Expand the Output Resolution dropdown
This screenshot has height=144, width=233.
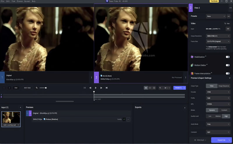(218, 36)
